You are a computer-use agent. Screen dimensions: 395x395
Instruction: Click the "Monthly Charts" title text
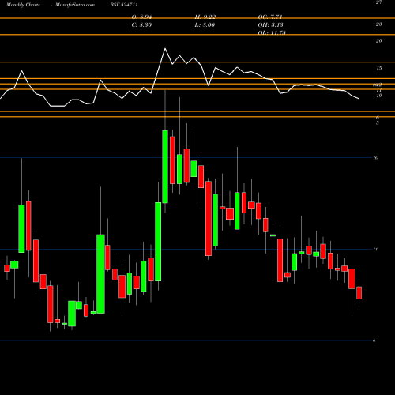pos(23,5)
